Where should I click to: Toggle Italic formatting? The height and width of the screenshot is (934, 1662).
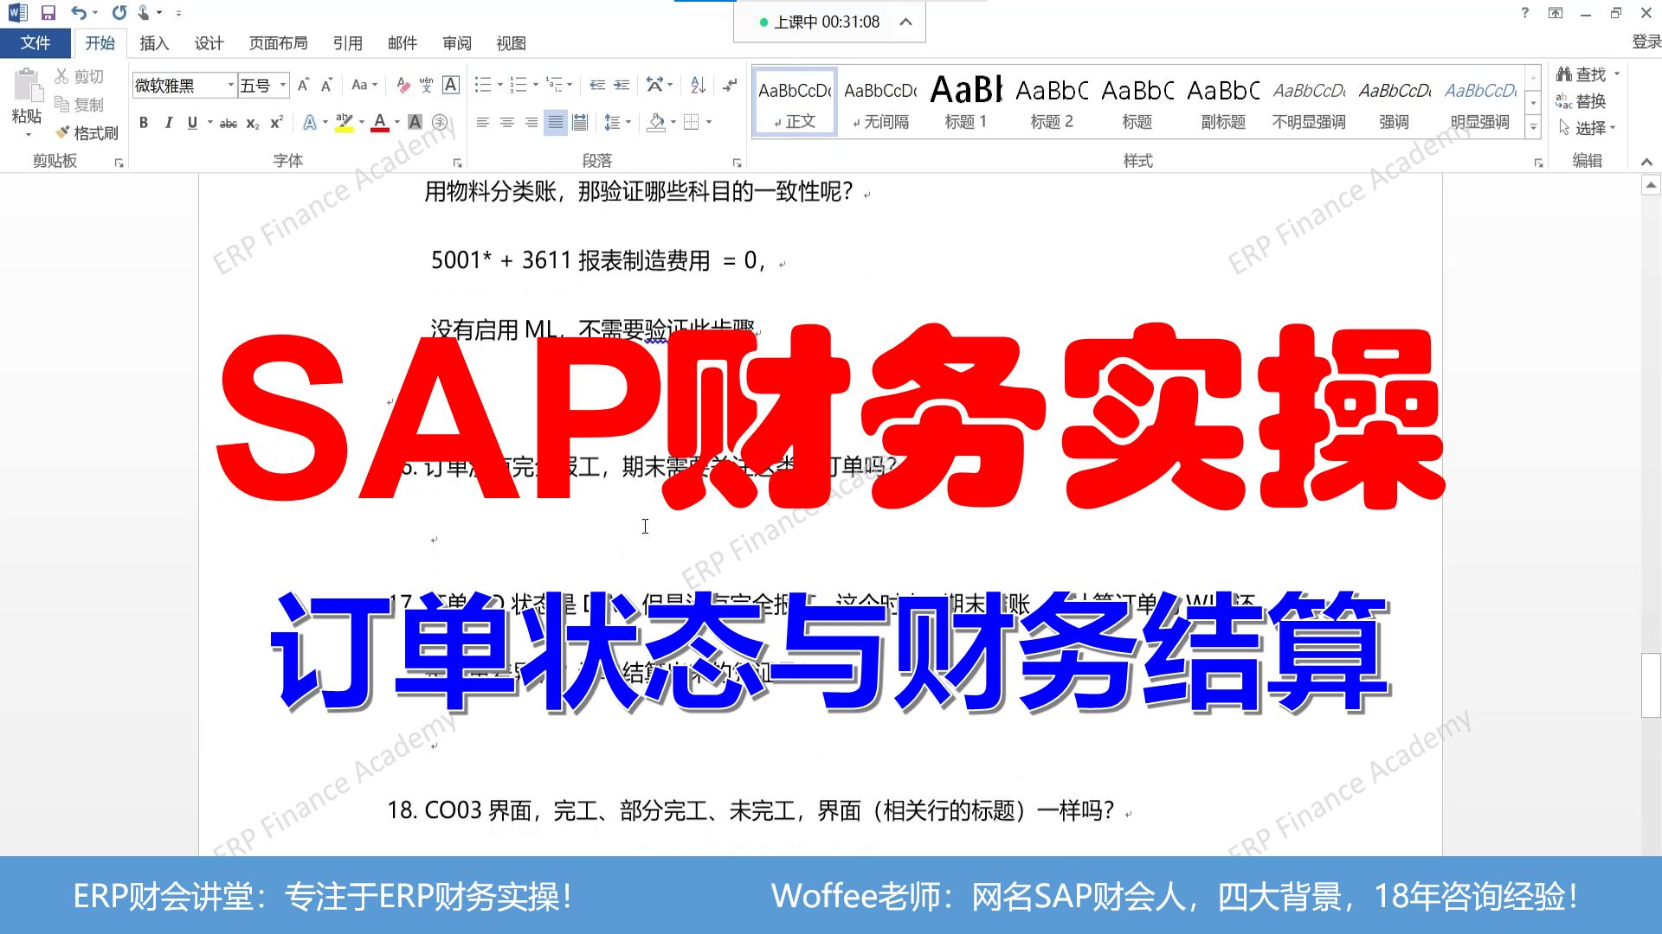[x=168, y=123]
